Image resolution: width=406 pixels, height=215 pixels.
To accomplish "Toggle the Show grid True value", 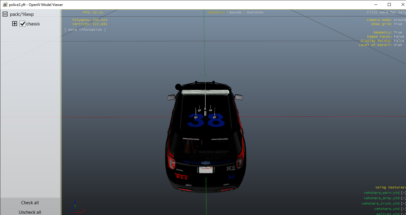I will click(x=398, y=24).
